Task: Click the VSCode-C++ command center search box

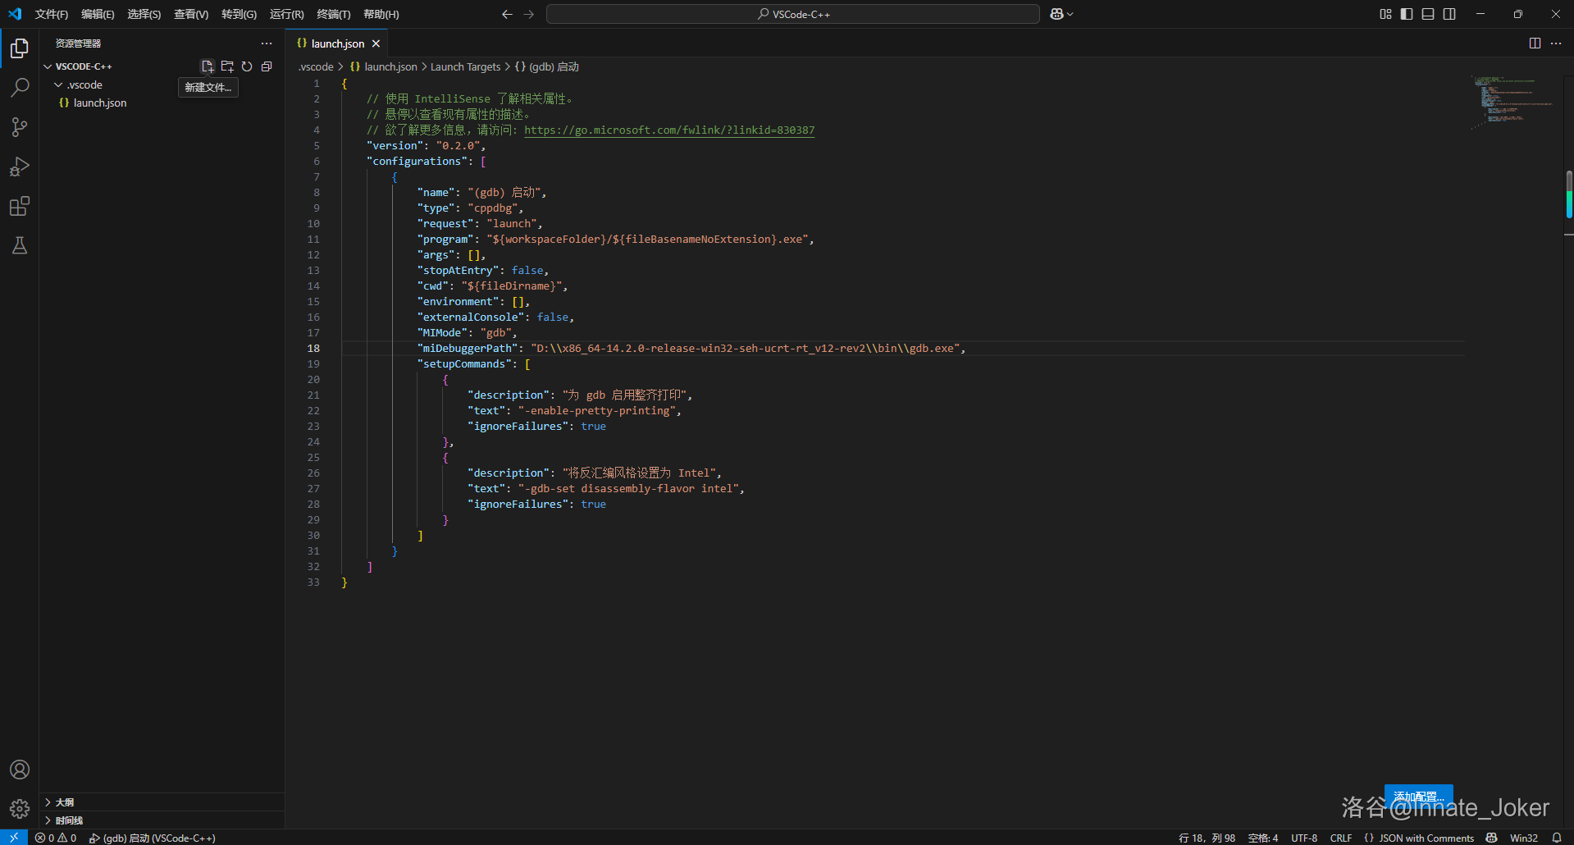Action: (792, 14)
